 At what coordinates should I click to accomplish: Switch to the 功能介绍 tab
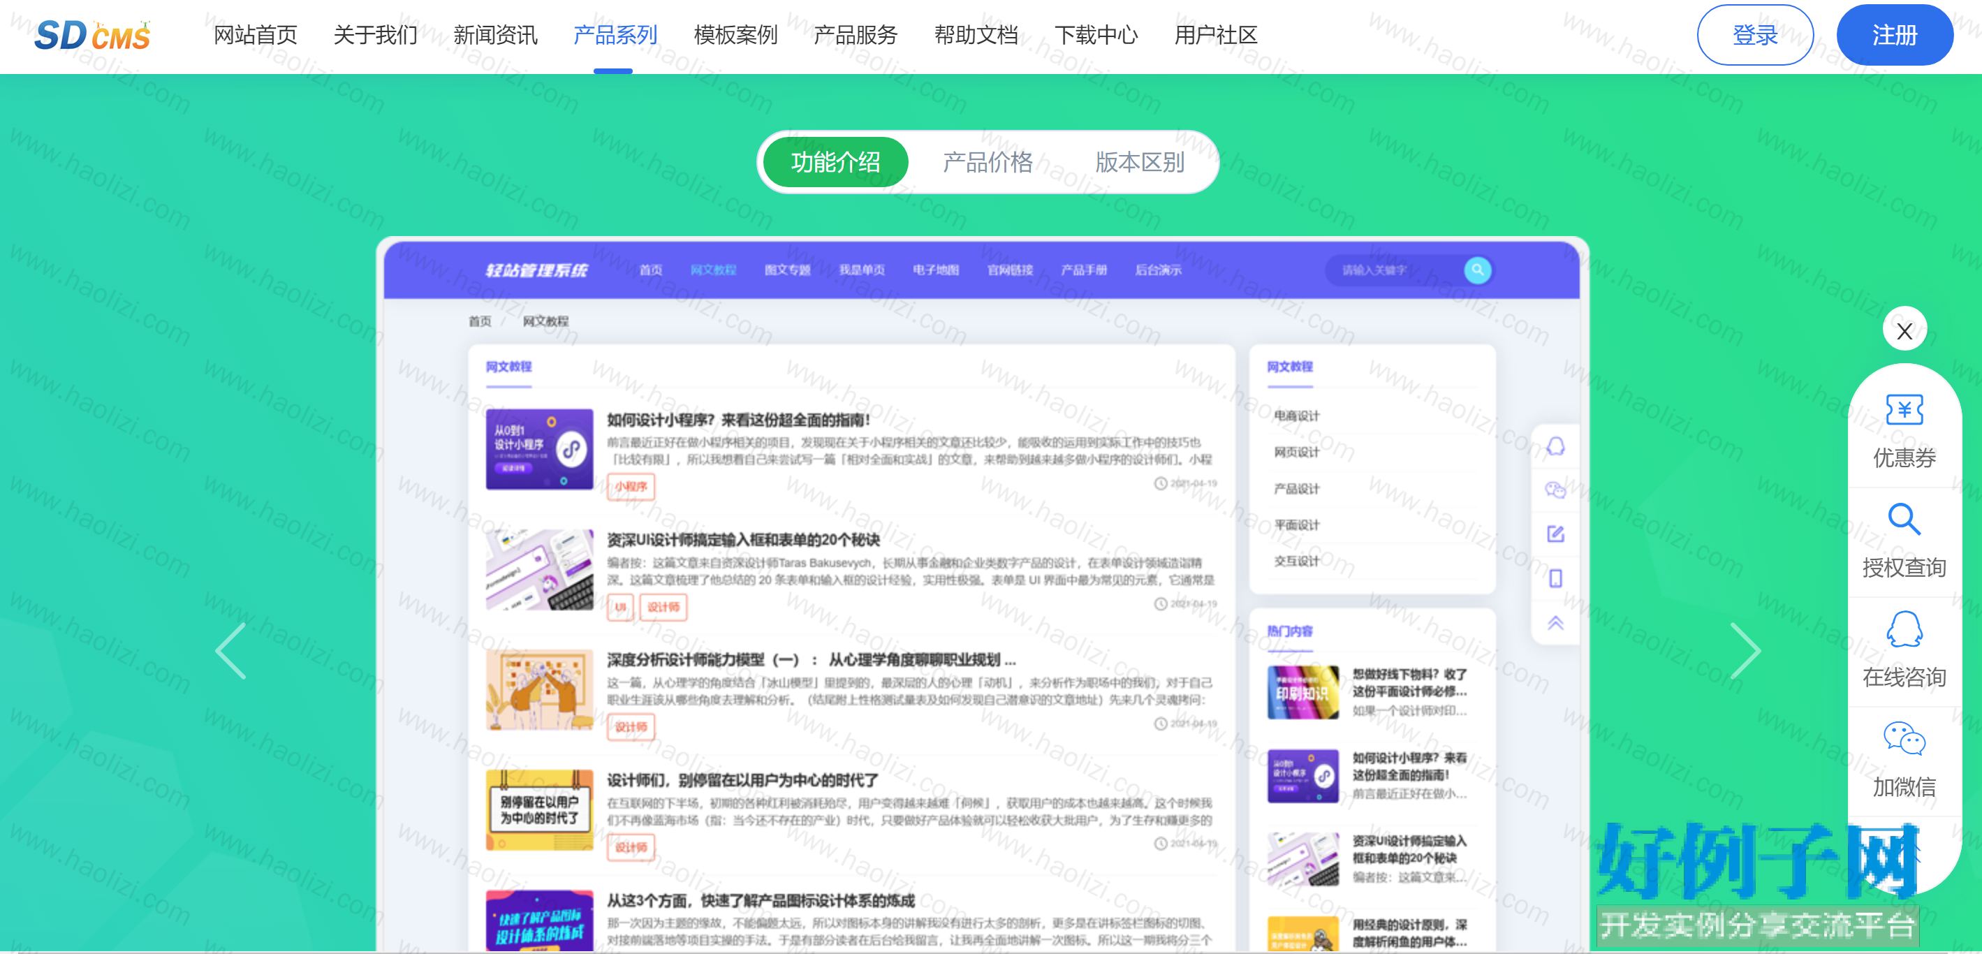835,162
